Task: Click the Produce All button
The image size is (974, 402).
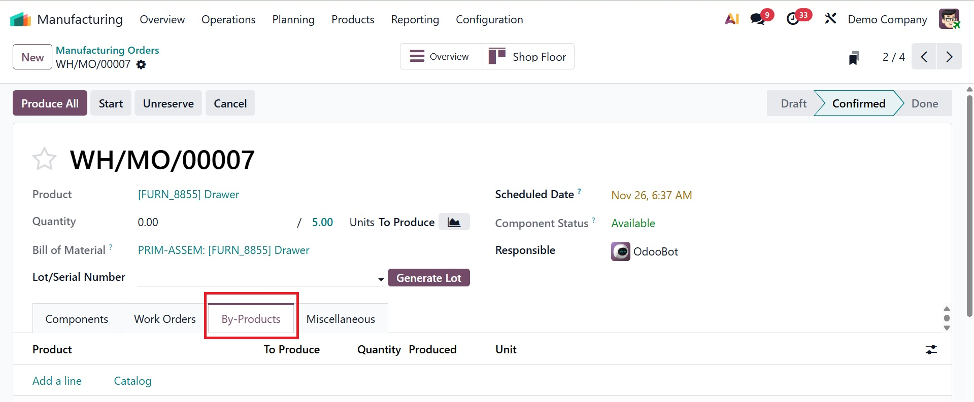Action: pos(50,103)
